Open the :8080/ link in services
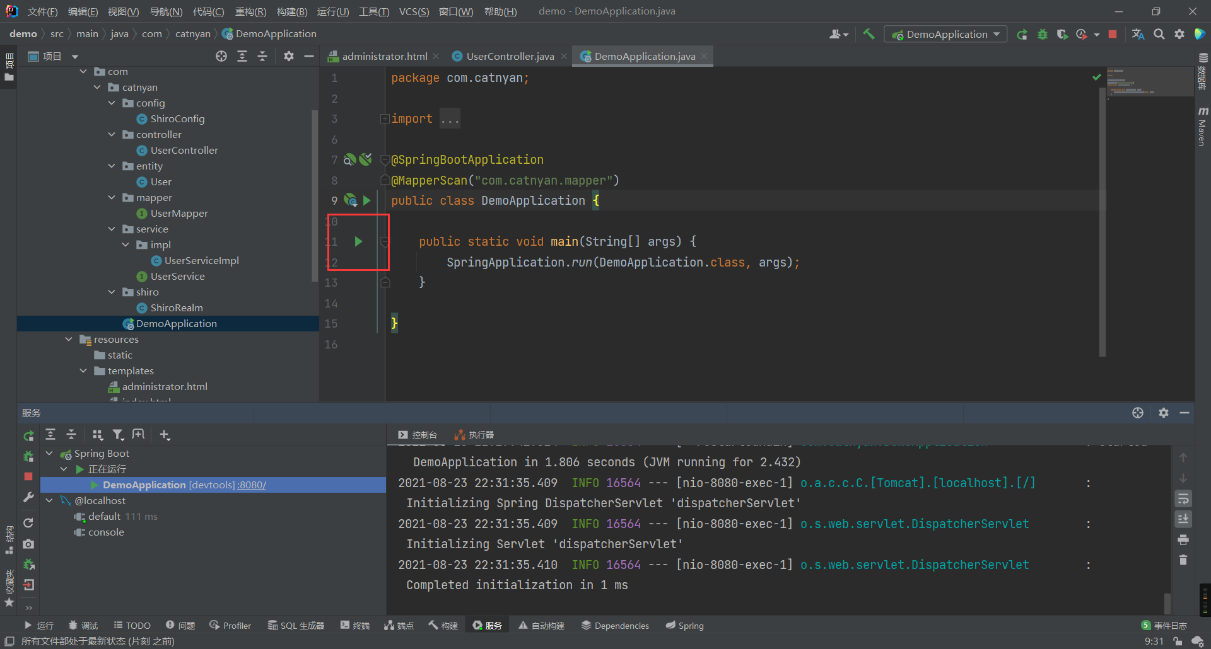Screen dimensions: 1211x649 [x=252, y=485]
